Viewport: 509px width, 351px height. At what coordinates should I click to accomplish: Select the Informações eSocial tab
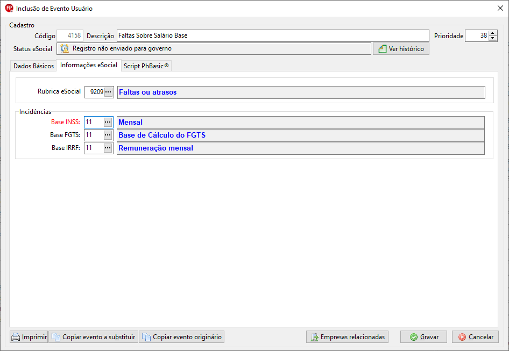(89, 65)
